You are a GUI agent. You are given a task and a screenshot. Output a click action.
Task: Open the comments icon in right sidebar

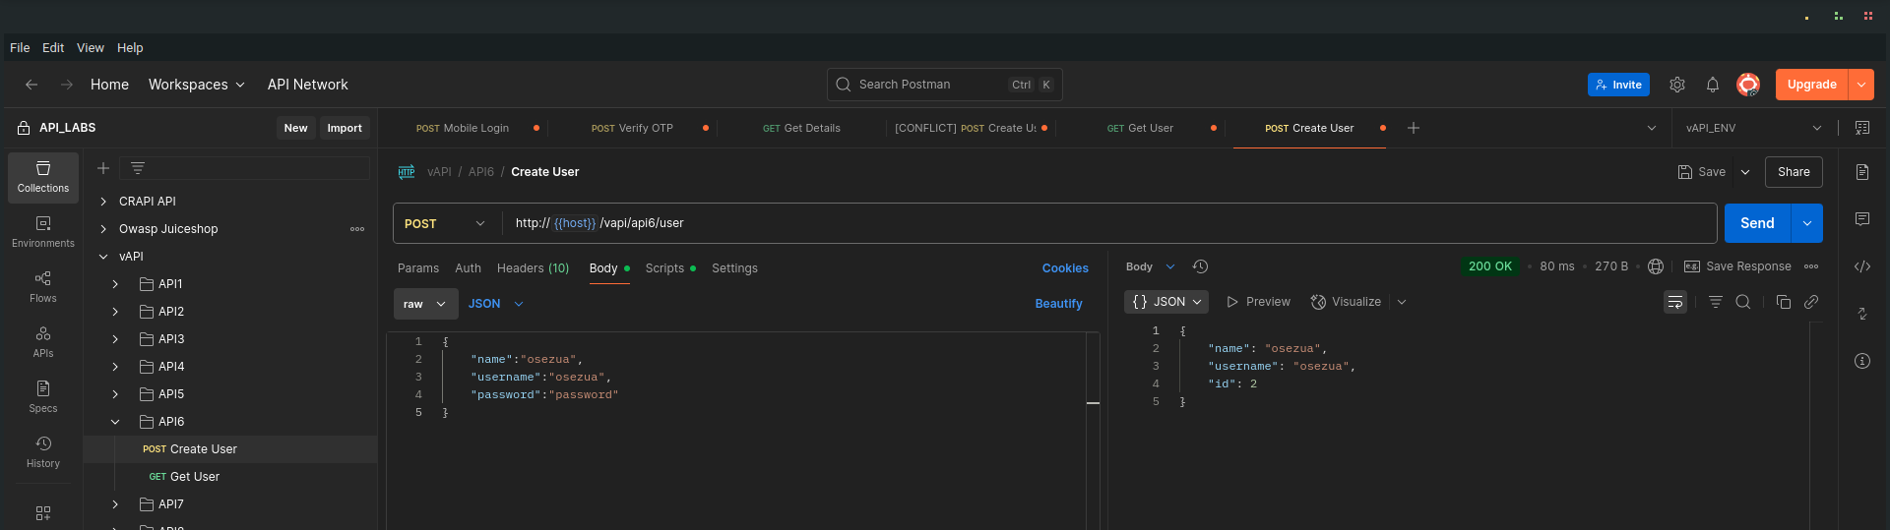[x=1862, y=219]
